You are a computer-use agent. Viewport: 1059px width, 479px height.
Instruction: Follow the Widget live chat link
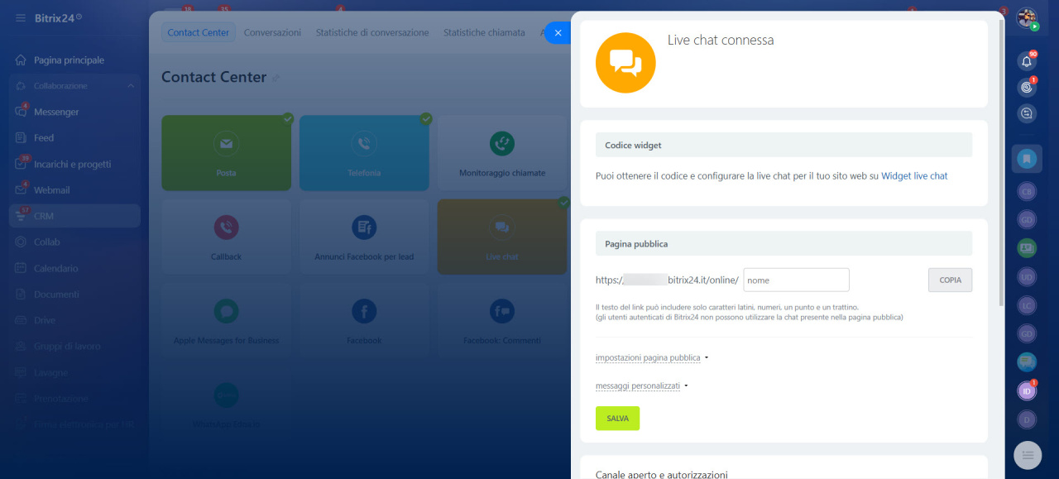coord(914,176)
